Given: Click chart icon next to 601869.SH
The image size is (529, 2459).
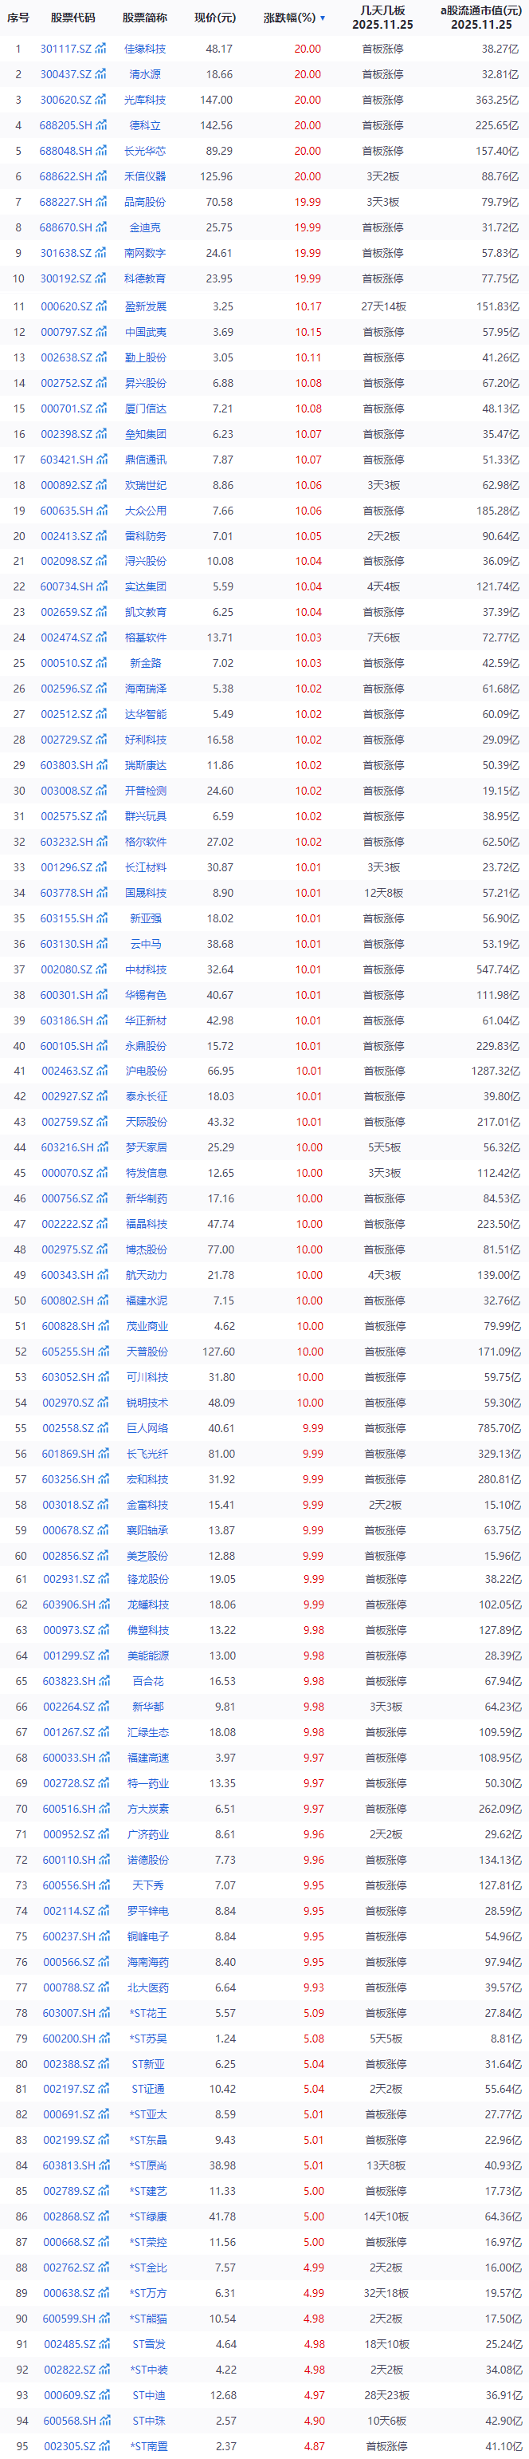Looking at the screenshot, I should pyautogui.click(x=101, y=1454).
